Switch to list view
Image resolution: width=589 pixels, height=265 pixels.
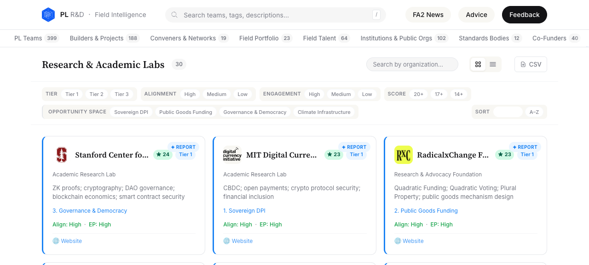point(493,64)
